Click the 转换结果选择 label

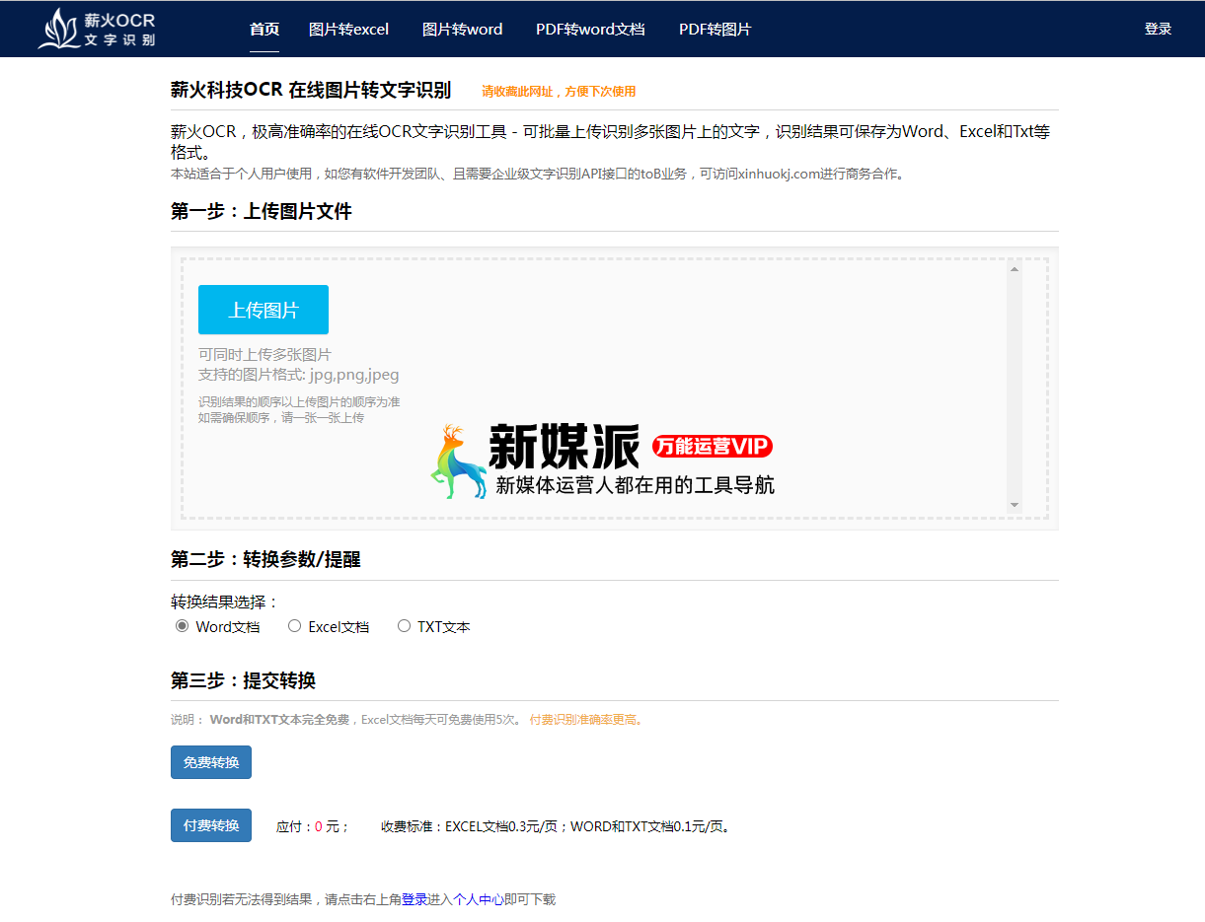225,603
